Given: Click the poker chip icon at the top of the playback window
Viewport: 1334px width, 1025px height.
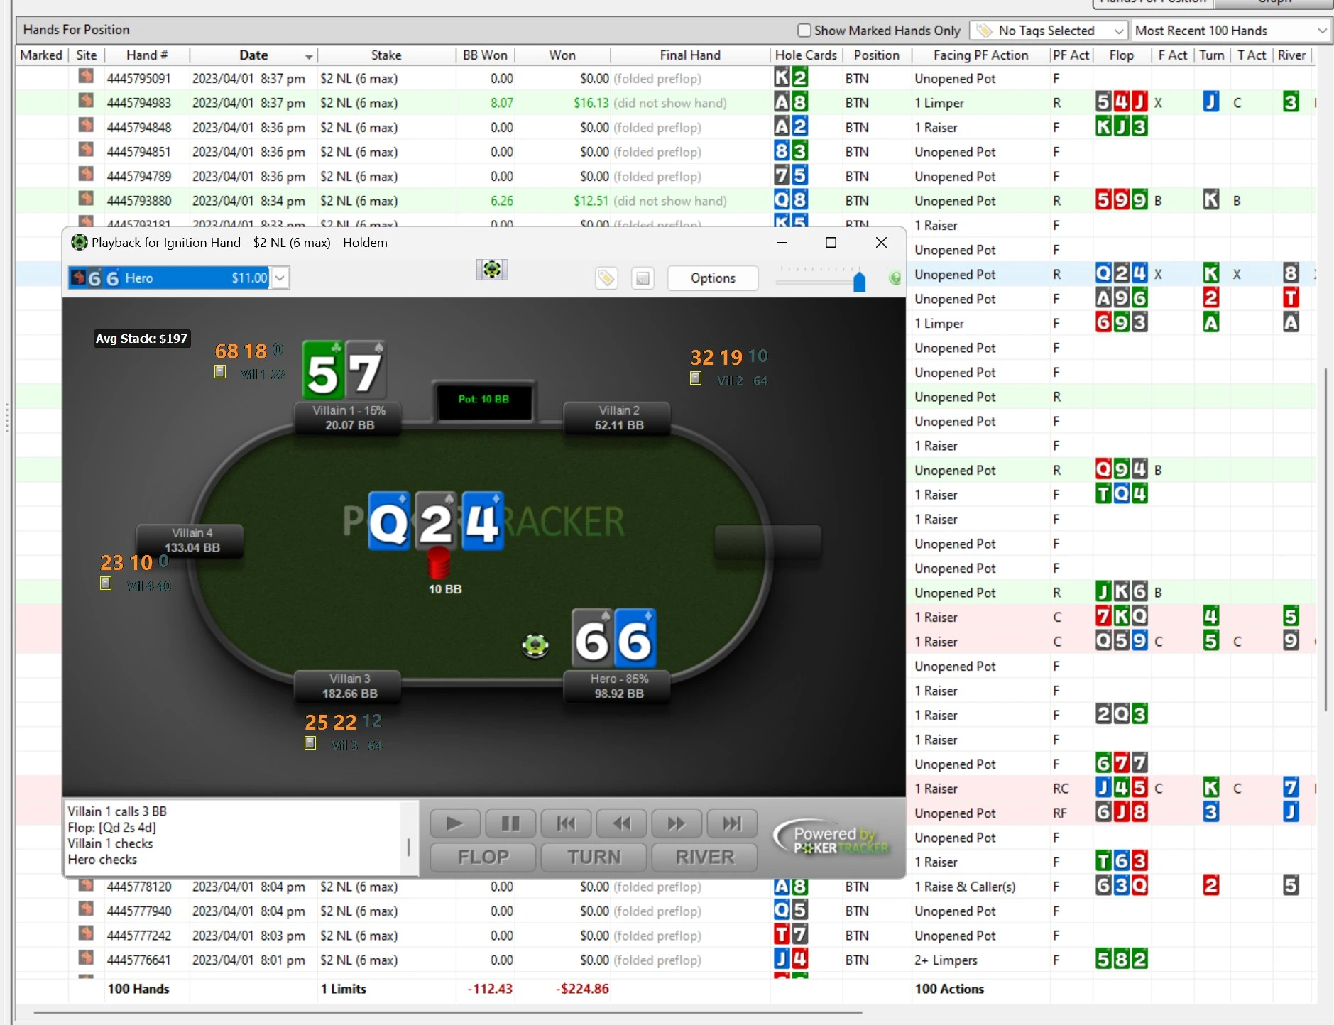Looking at the screenshot, I should [x=492, y=269].
